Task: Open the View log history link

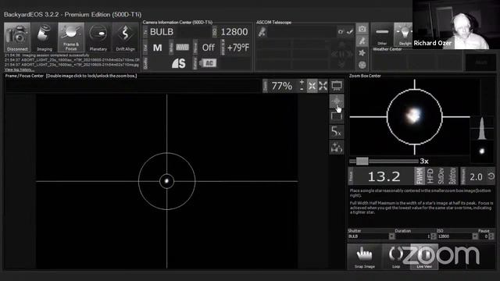Action: tap(18, 69)
